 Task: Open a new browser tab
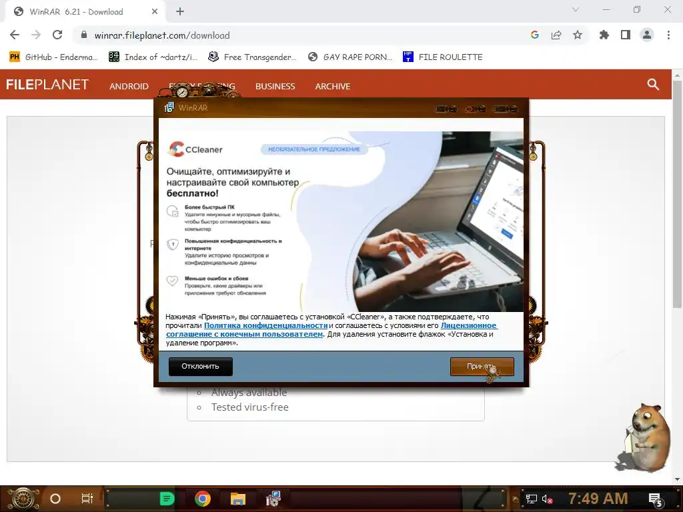(180, 12)
